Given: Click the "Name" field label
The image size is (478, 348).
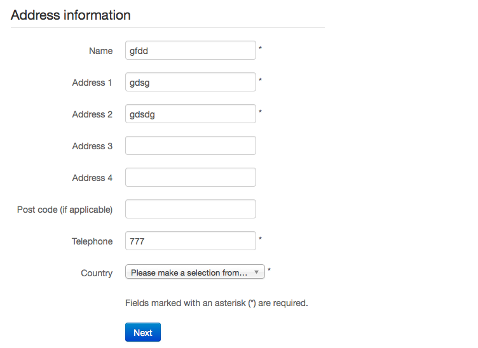Looking at the screenshot, I should [100, 51].
